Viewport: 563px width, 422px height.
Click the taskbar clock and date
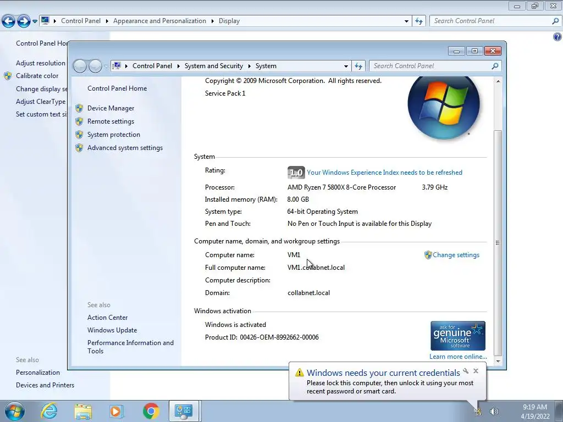[535, 412]
